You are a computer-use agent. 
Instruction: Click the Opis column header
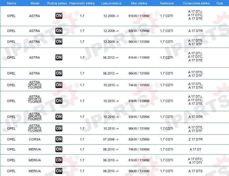click(x=220, y=3)
